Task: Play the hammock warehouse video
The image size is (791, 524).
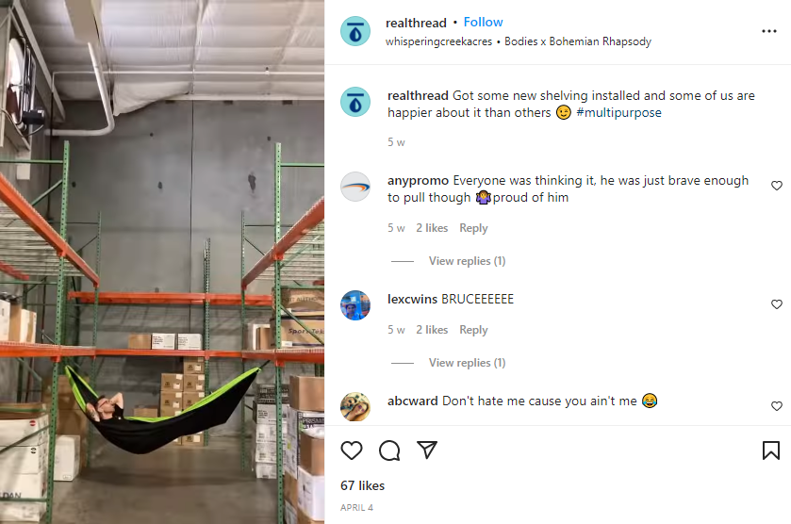Action: click(162, 262)
